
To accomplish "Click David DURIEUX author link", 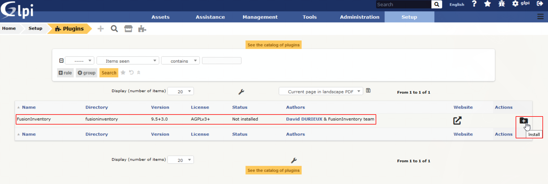I will pyautogui.click(x=304, y=119).
